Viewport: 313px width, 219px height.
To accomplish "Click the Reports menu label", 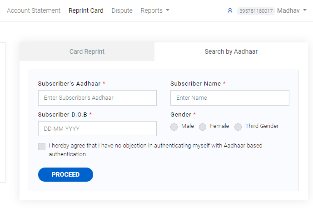I will (x=152, y=10).
